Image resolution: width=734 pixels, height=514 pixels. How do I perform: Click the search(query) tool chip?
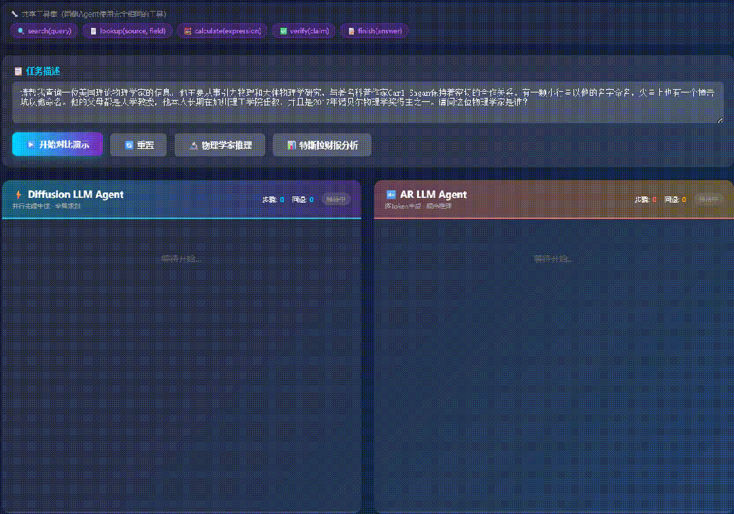pos(44,31)
